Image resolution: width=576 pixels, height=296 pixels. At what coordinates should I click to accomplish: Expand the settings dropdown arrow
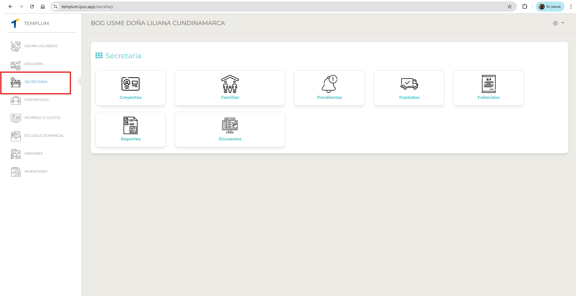click(563, 23)
